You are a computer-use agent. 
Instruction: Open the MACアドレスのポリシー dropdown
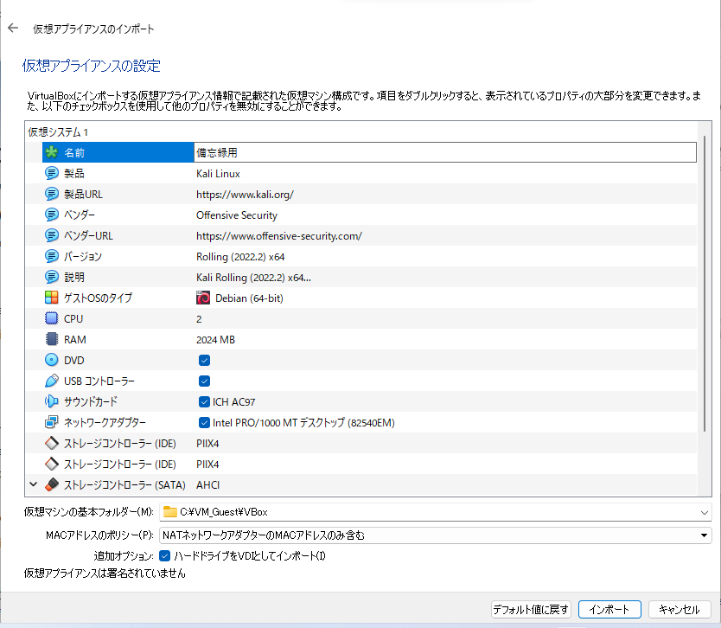(704, 535)
